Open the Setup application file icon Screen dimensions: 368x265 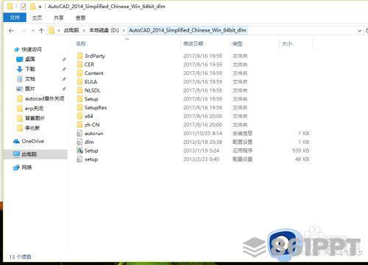pyautogui.click(x=79, y=150)
